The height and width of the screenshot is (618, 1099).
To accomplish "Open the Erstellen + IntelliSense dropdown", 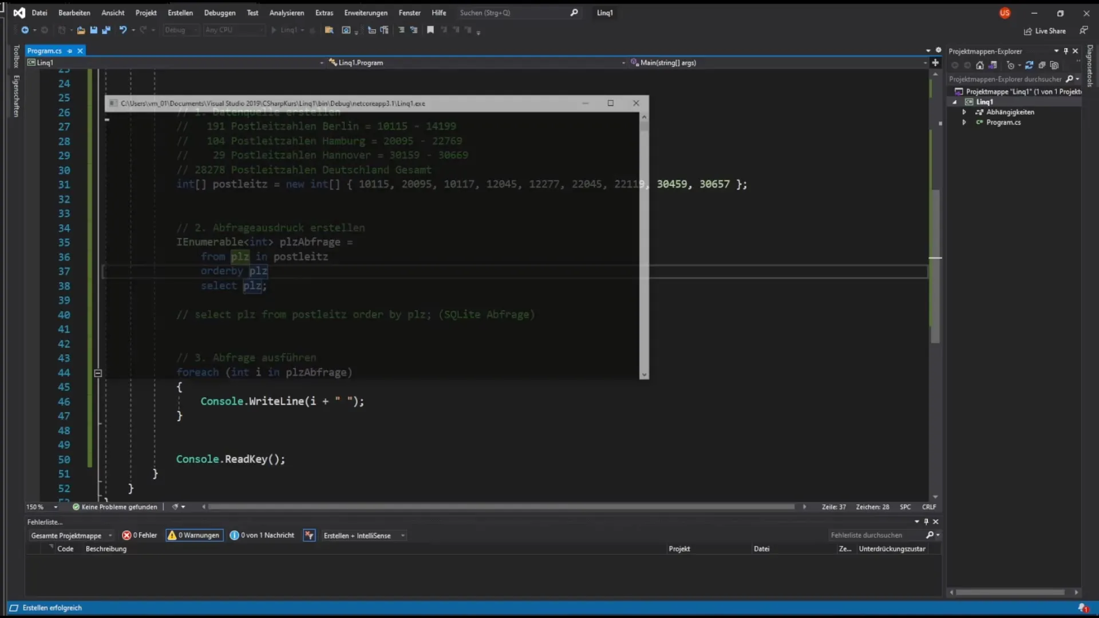I will click(x=363, y=536).
